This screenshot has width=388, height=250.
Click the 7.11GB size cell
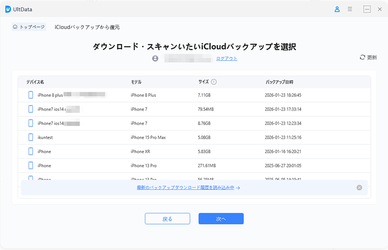[204, 95]
